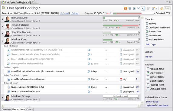
Task: Click clock icon on 'shows green bar' row
Action: tap(89, 64)
